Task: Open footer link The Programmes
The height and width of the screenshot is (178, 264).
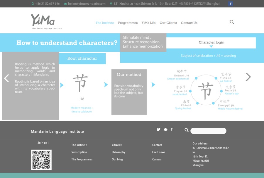Action: point(82,159)
